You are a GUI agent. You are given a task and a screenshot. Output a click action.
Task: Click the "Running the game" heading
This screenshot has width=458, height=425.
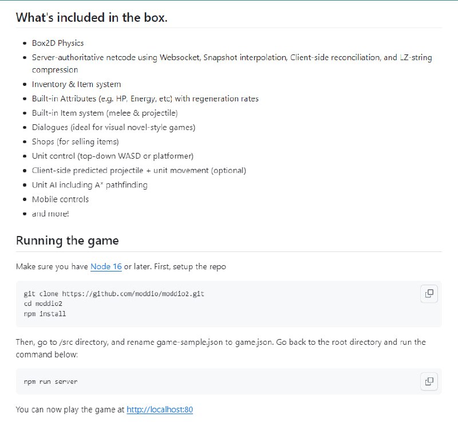coord(67,241)
